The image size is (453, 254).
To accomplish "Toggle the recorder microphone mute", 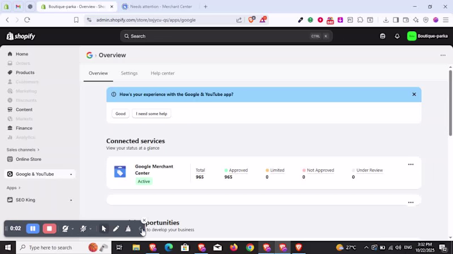I will [83, 229].
